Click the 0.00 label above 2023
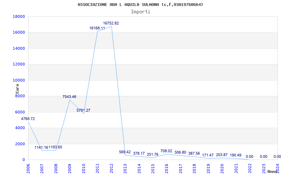Viewport: 281px width, 175px height. coord(263,156)
